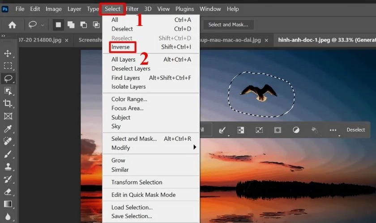The height and width of the screenshot is (223, 376).
Task: Close the mau-mac-ao-dai.jpg tab
Action: pyautogui.click(x=266, y=41)
